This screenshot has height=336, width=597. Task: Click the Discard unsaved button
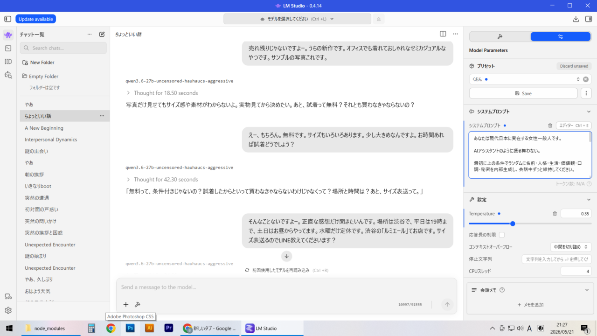tap(574, 66)
